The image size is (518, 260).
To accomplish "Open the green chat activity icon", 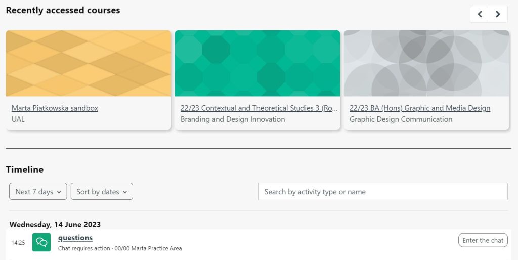I will (x=41, y=242).
